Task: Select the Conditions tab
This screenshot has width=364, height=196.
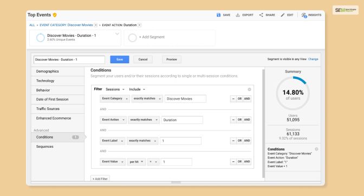Action: (x=57, y=137)
